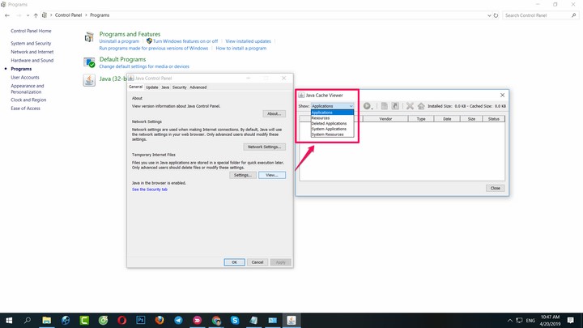Viewport: 583px width, 328px height.
Task: Open Photoshop from the taskbar
Action: [x=139, y=320]
